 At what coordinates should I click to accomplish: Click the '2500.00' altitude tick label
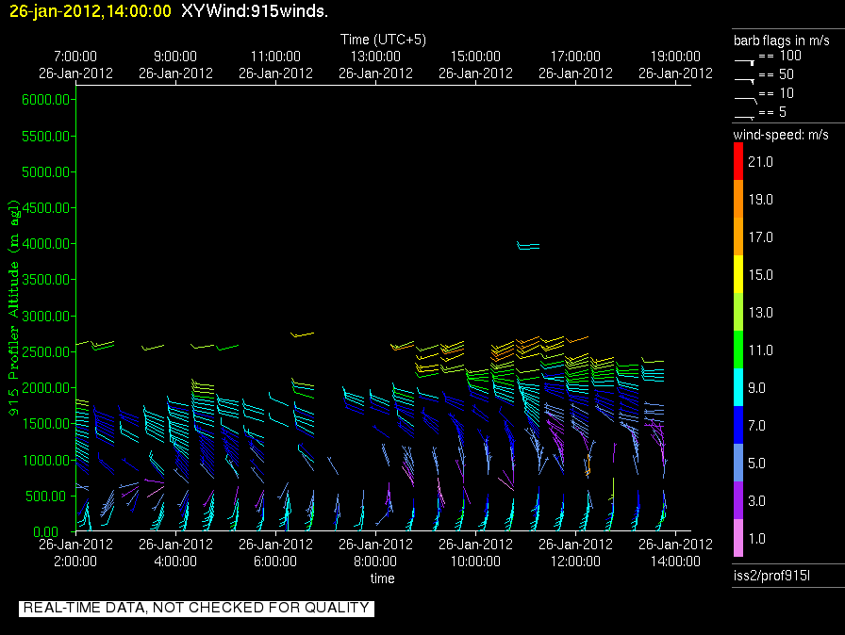[46, 352]
